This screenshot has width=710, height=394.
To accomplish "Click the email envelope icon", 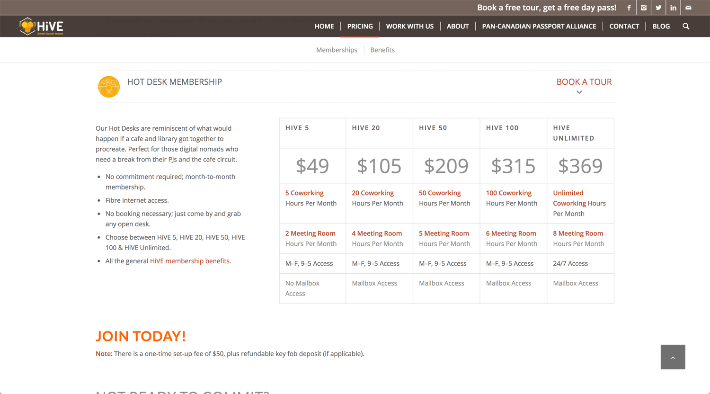I will 688,8.
